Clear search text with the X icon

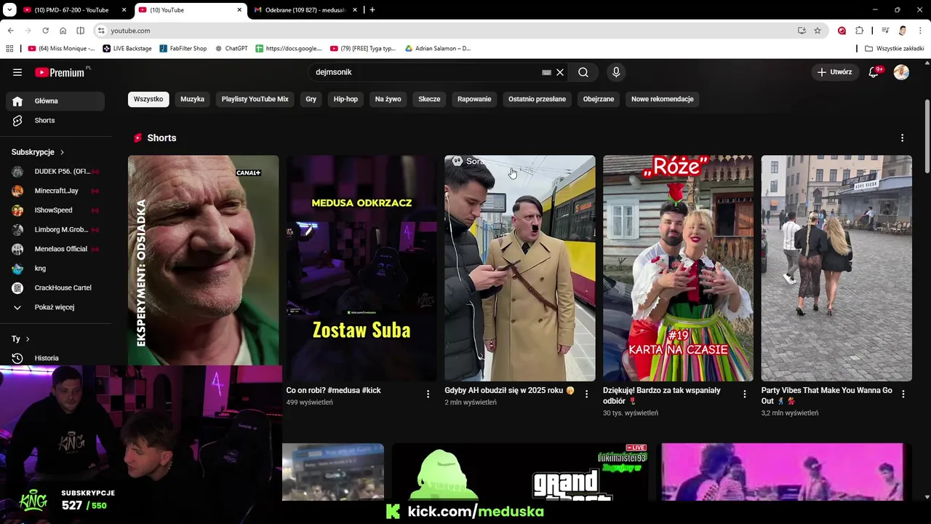click(x=560, y=72)
